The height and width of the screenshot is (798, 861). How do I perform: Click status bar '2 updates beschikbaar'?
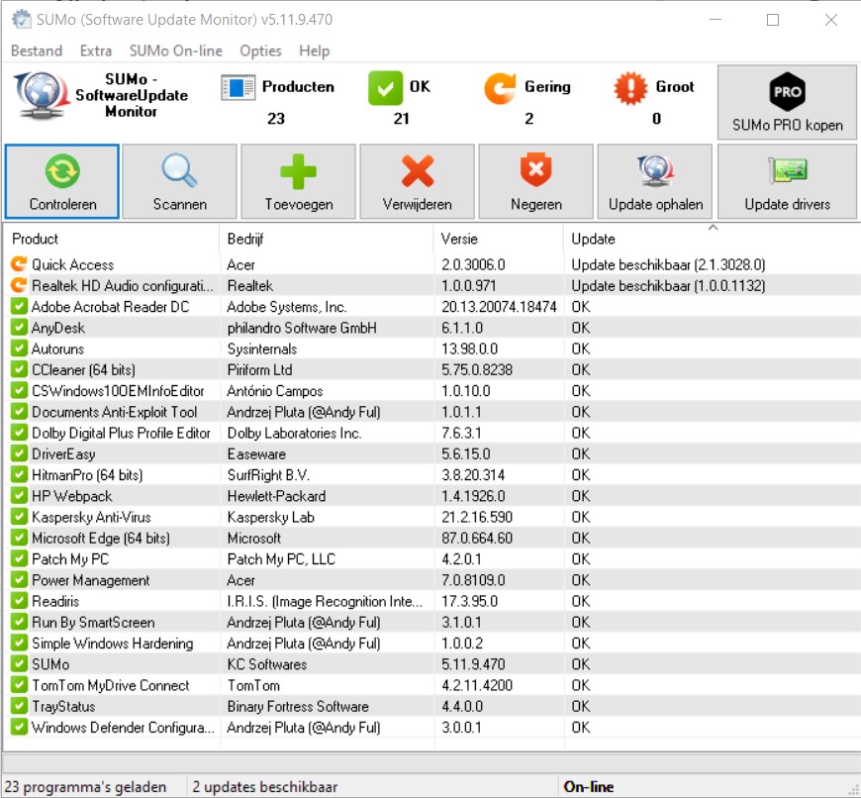pos(264,786)
